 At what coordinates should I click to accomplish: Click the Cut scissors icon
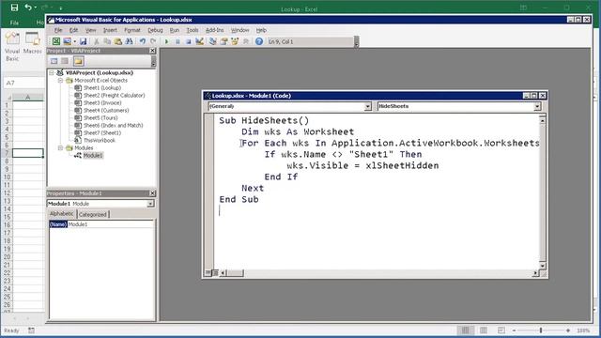[x=96, y=41]
